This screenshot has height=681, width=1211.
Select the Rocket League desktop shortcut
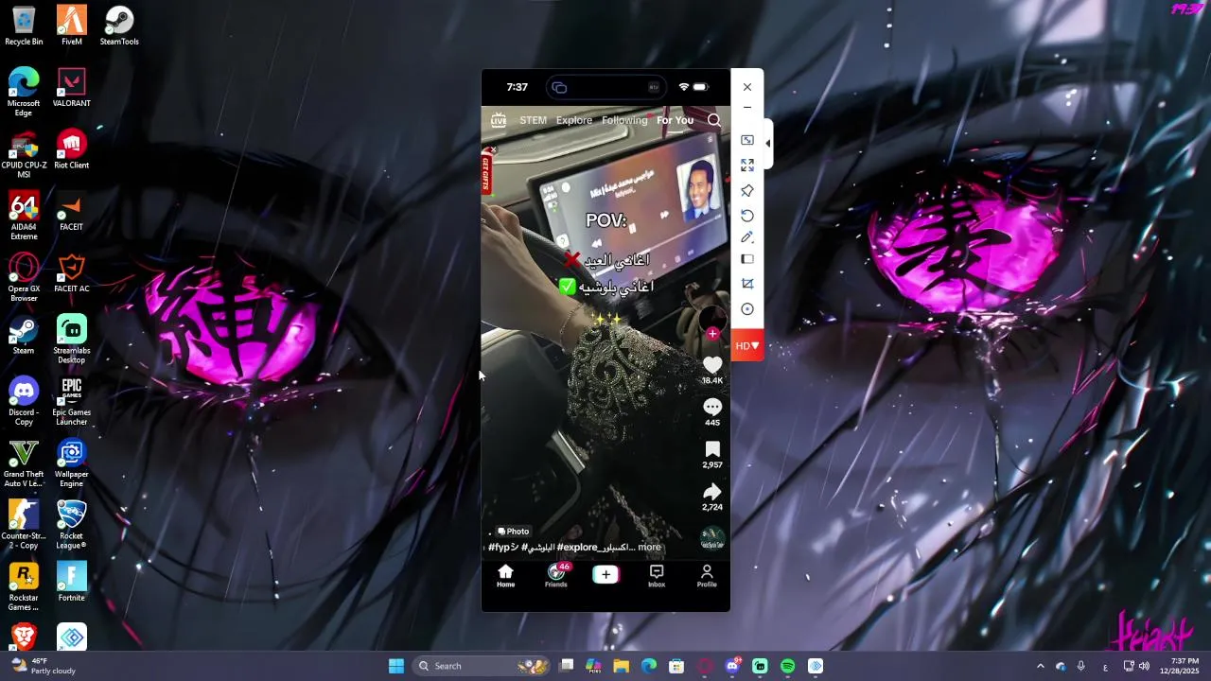coord(71,525)
